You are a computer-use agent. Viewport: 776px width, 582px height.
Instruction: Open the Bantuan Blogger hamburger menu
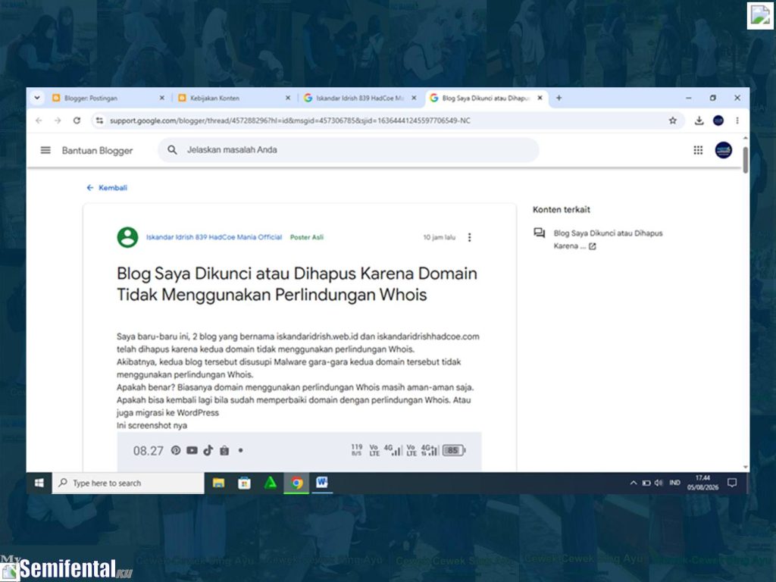[x=45, y=150]
